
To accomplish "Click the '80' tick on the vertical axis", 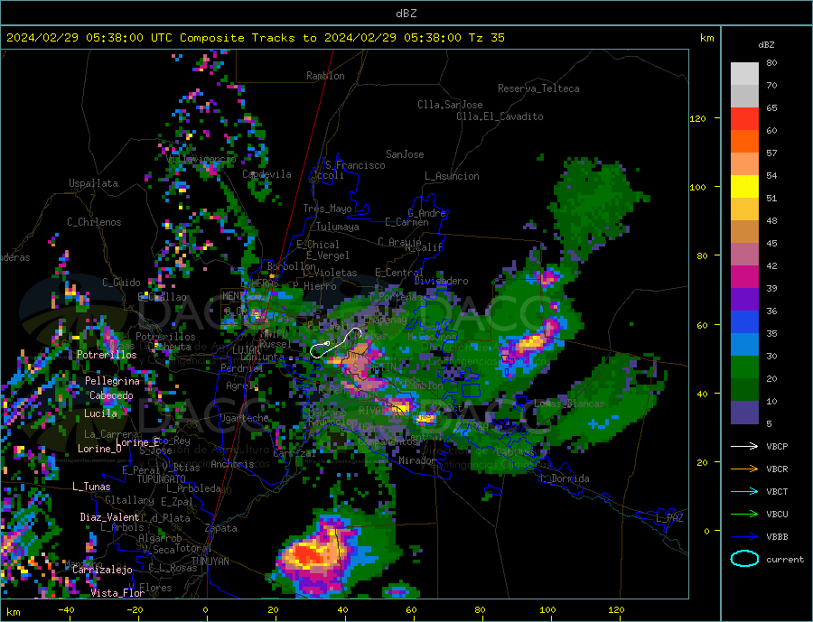I will point(702,255).
